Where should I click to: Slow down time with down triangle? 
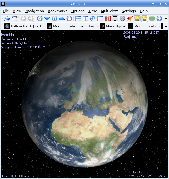(x=47, y=18)
